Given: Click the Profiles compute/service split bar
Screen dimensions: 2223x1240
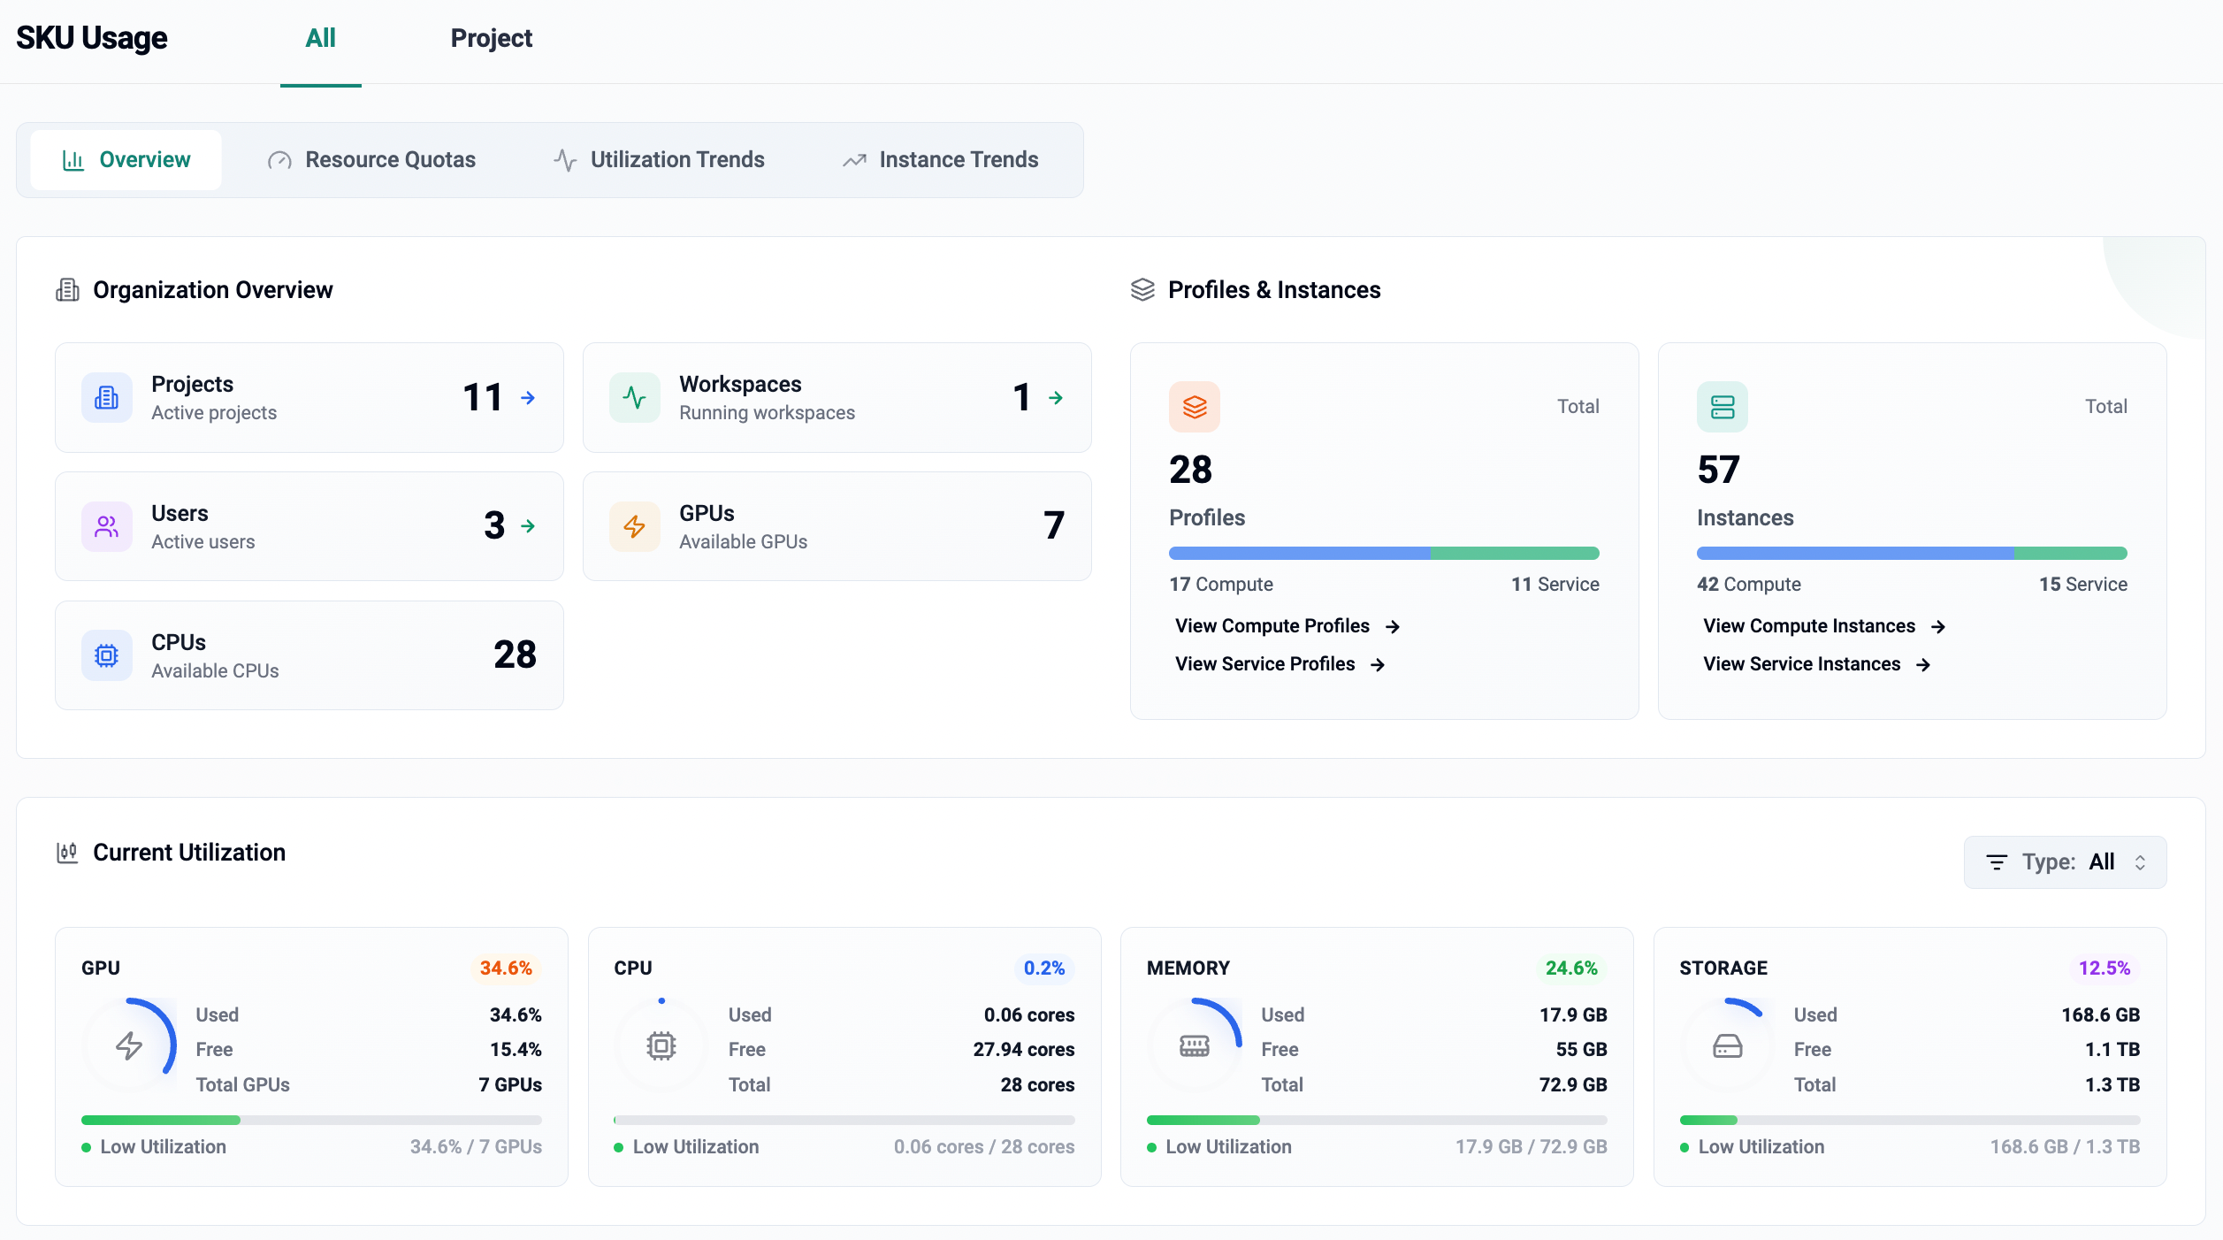Looking at the screenshot, I should [1383, 554].
